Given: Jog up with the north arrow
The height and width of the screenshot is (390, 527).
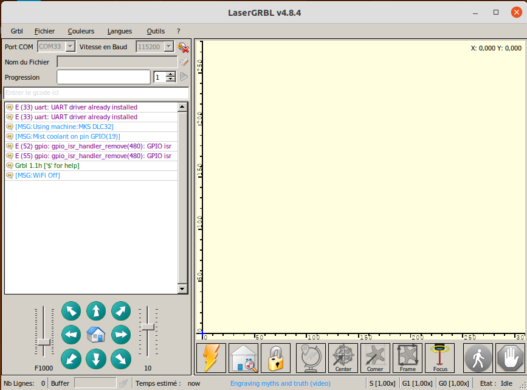Looking at the screenshot, I should tap(96, 311).
